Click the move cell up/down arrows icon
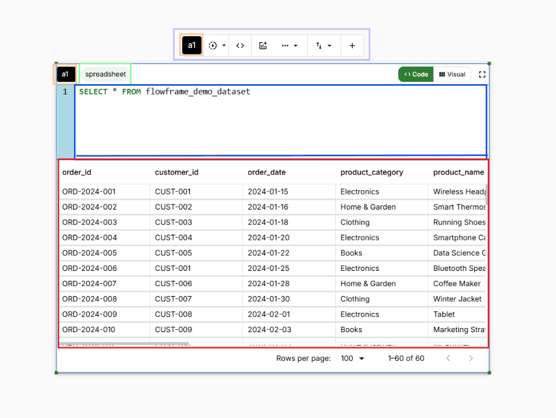 (x=320, y=45)
